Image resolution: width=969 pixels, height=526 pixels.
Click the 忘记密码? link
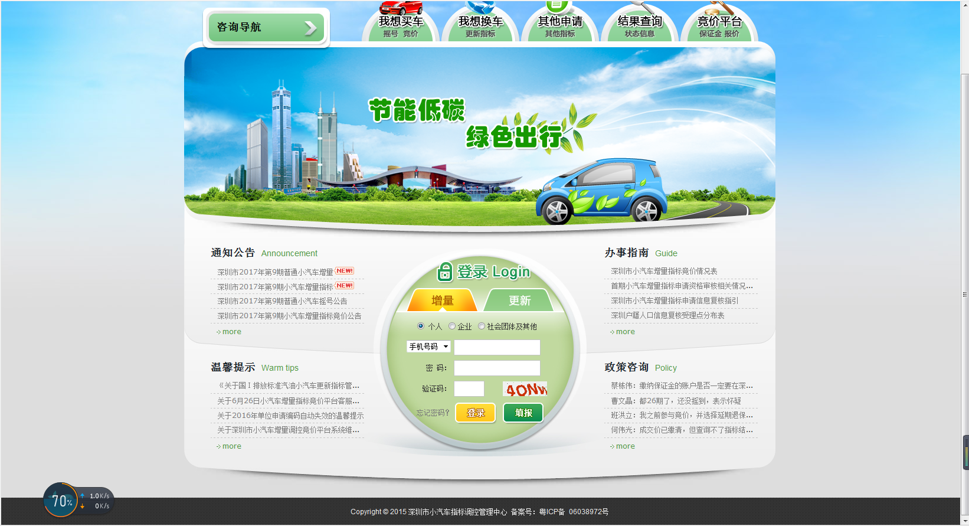tap(433, 413)
